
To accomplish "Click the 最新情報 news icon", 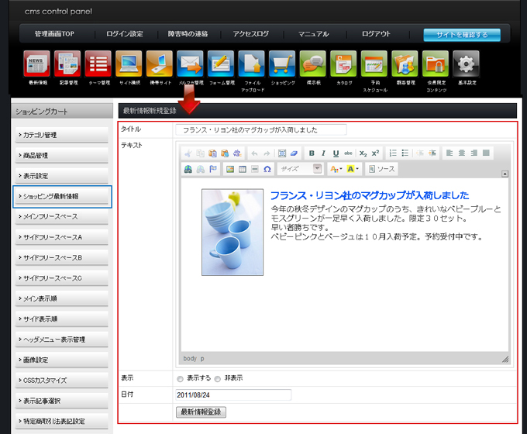I will point(36,64).
